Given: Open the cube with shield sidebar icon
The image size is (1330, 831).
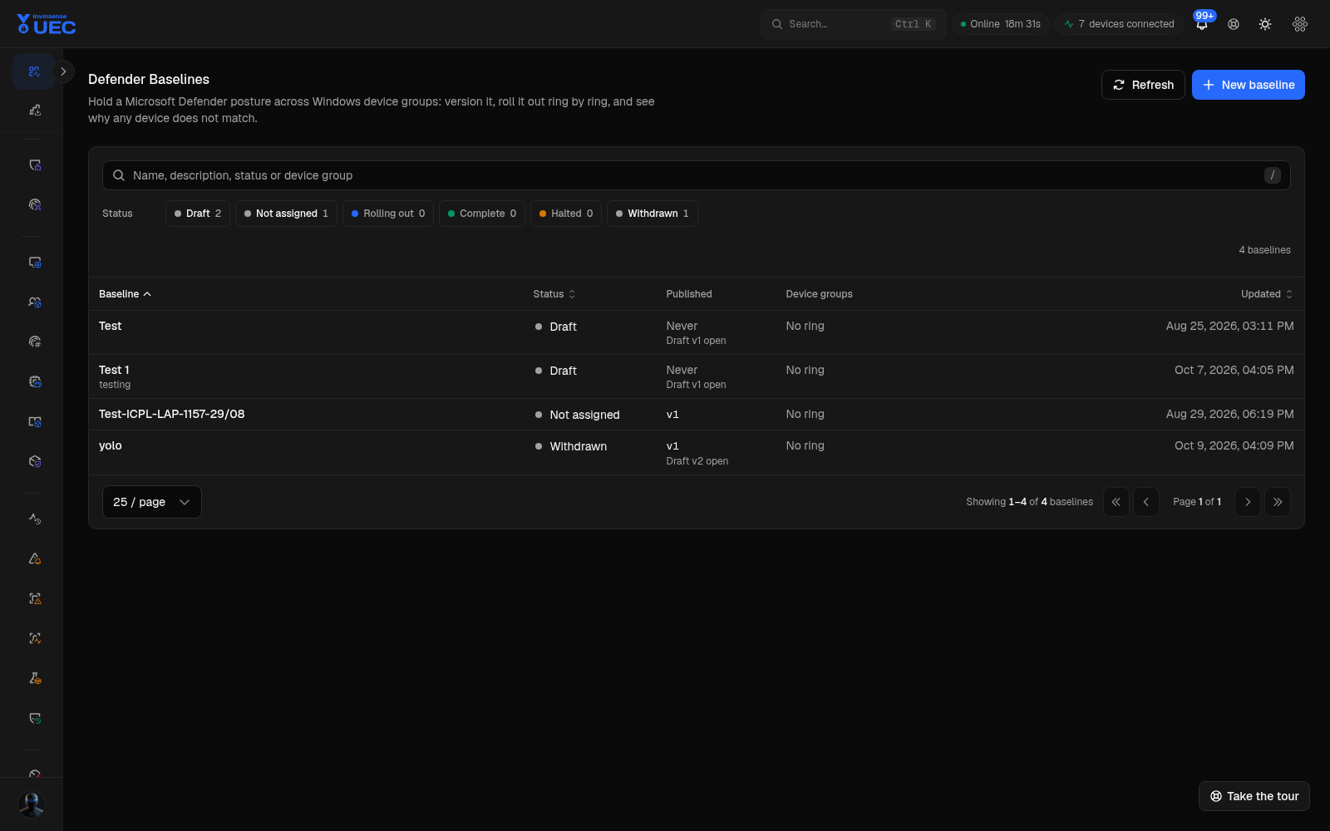Looking at the screenshot, I should click(35, 461).
